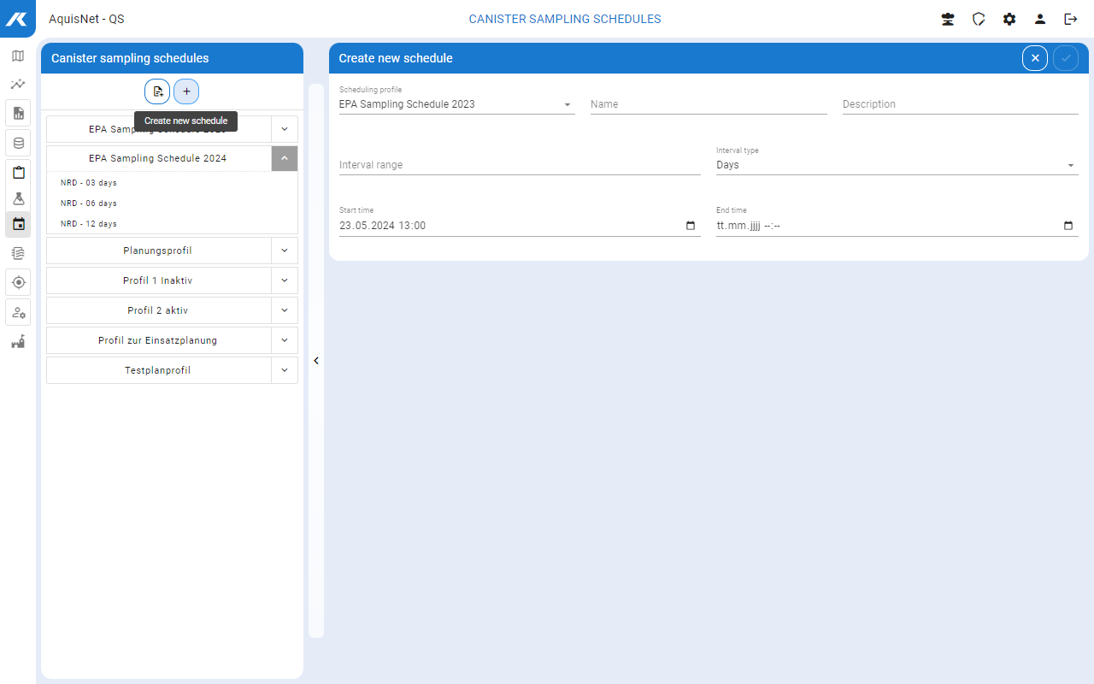
Task: Cancel the new schedule with X button
Action: tap(1035, 58)
